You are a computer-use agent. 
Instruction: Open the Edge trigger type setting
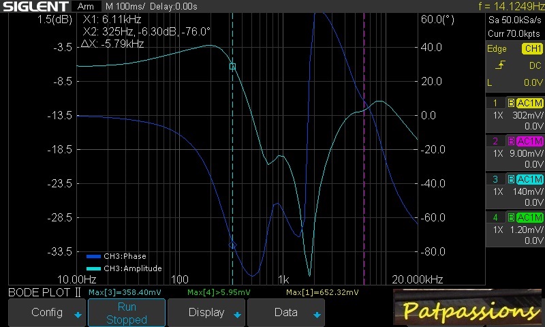click(x=497, y=49)
